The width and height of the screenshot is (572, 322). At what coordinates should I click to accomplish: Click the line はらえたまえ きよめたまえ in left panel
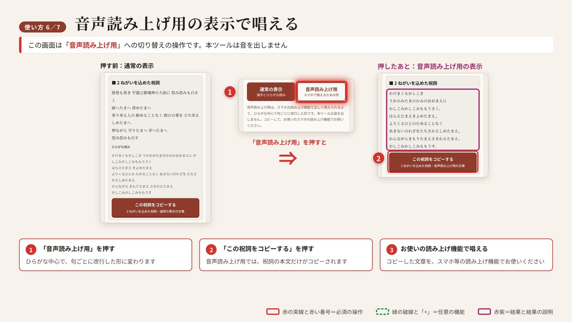pos(132,168)
